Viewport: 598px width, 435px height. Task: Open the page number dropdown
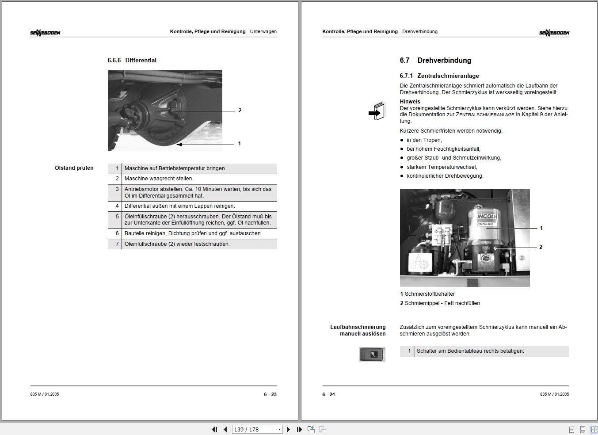pyautogui.click(x=279, y=429)
